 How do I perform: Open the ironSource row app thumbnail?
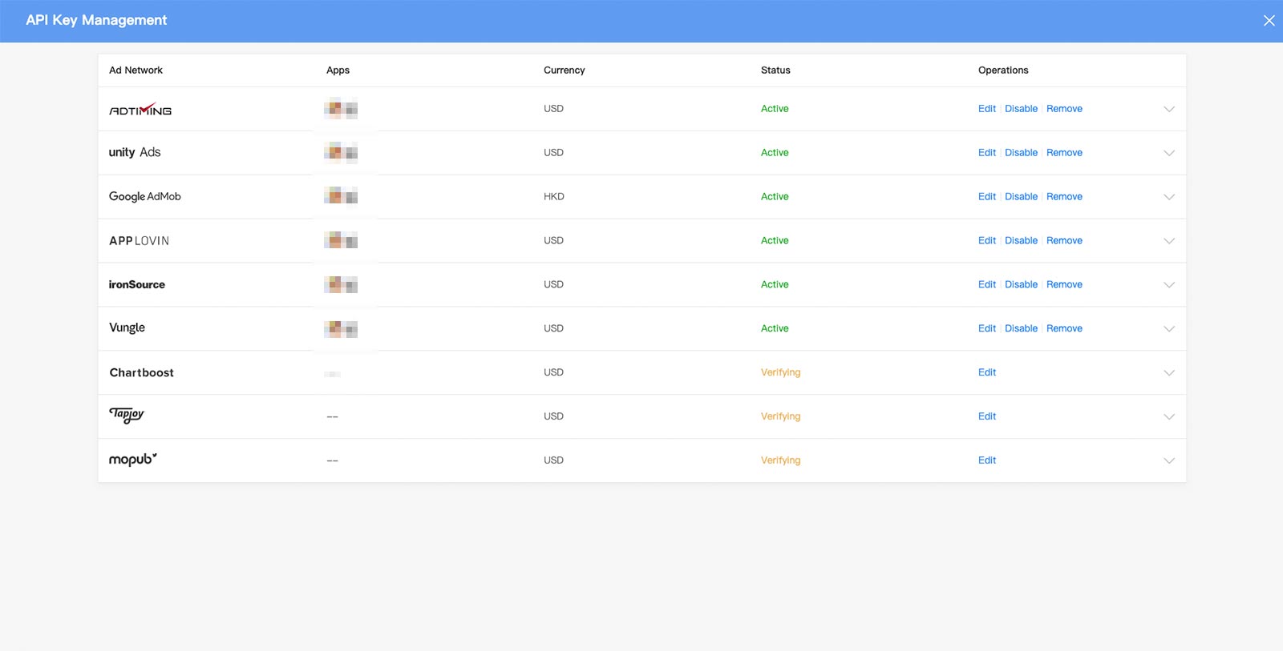point(341,284)
